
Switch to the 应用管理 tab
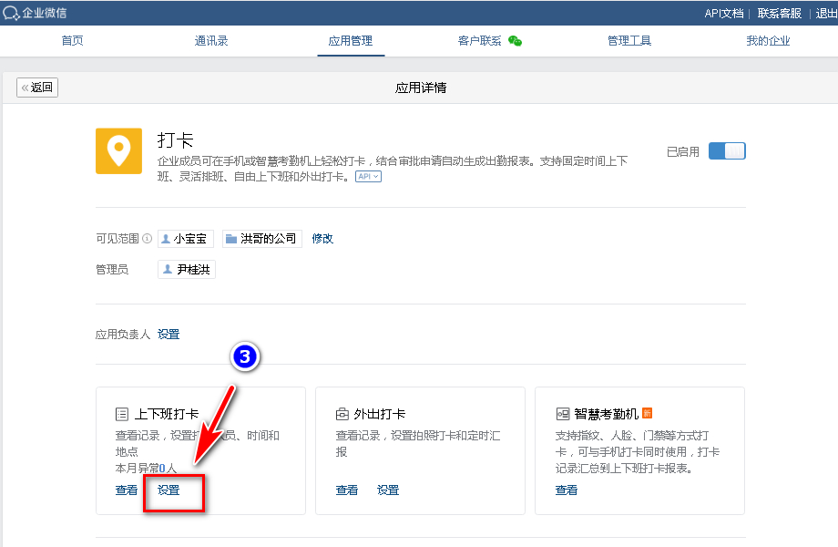pos(351,41)
